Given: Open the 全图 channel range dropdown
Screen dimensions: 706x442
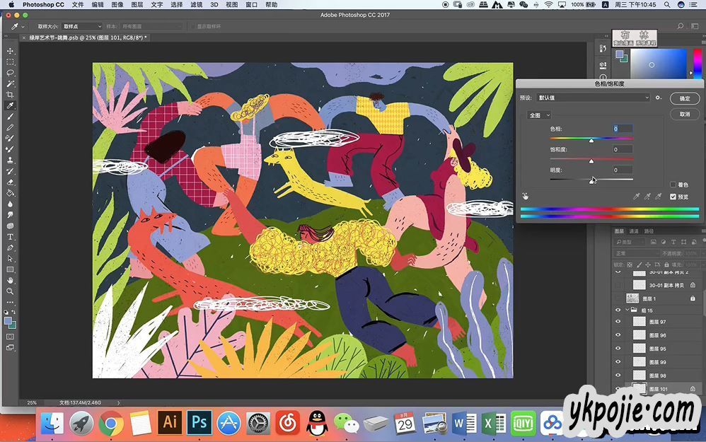Looking at the screenshot, I should [539, 115].
